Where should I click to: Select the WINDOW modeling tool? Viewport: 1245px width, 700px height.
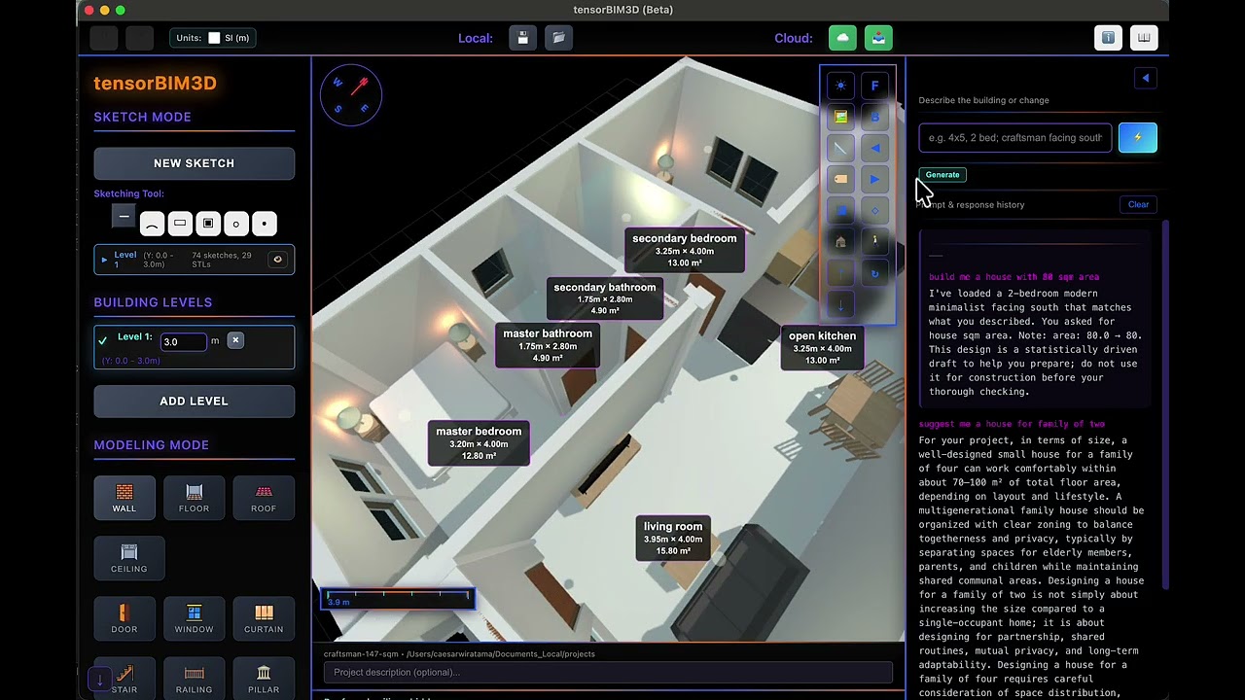click(194, 618)
